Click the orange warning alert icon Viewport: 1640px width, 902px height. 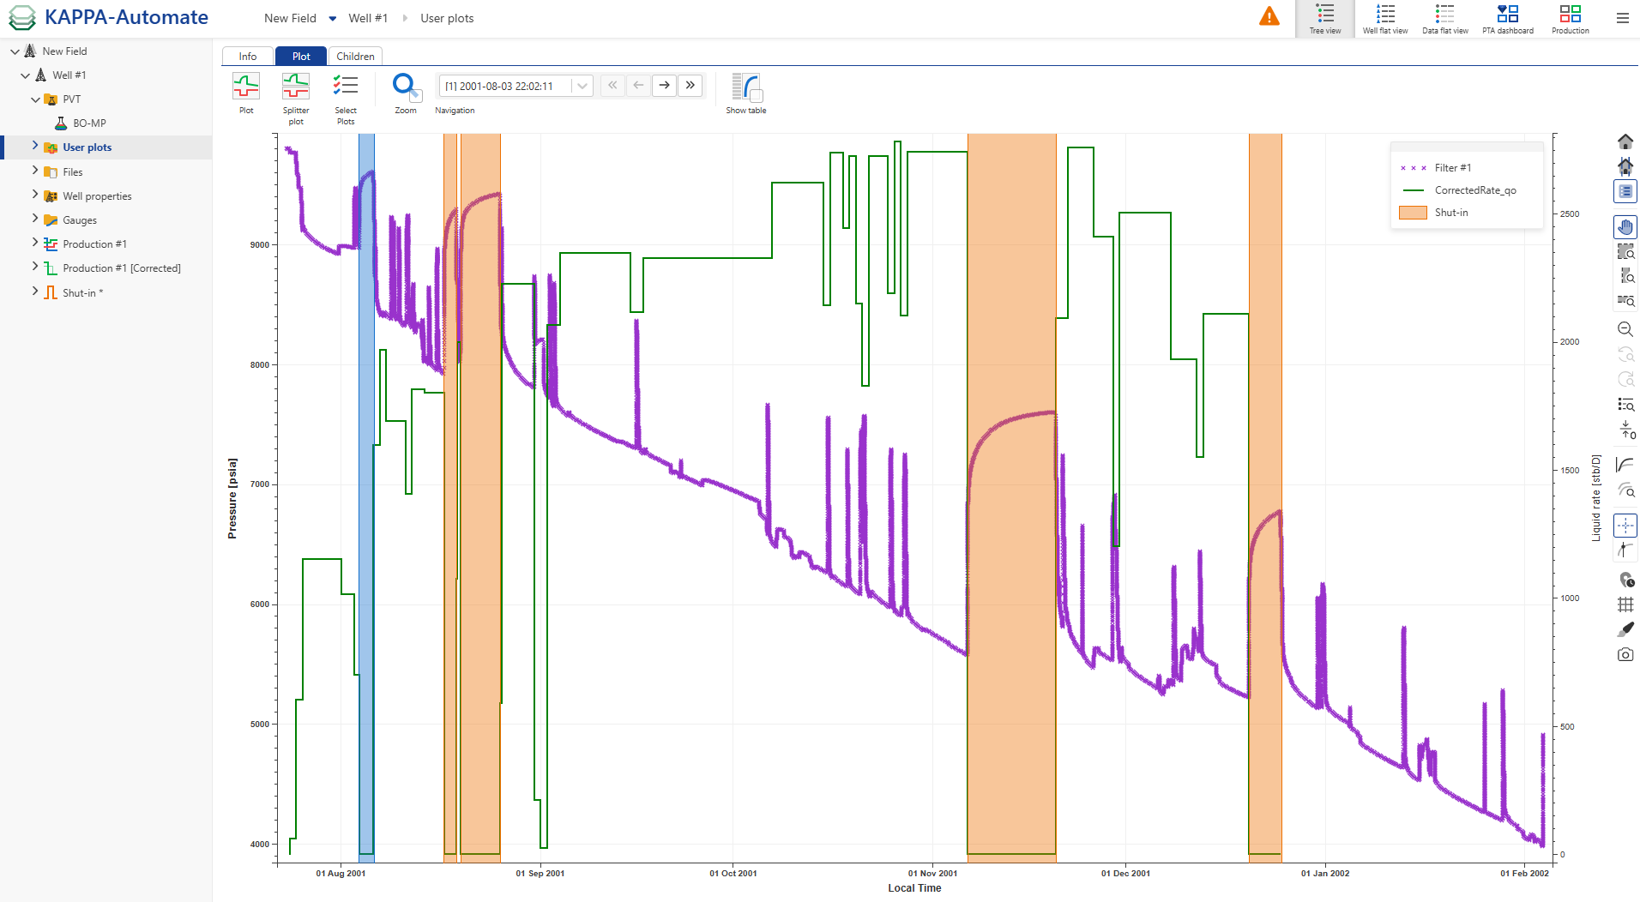point(1269,16)
